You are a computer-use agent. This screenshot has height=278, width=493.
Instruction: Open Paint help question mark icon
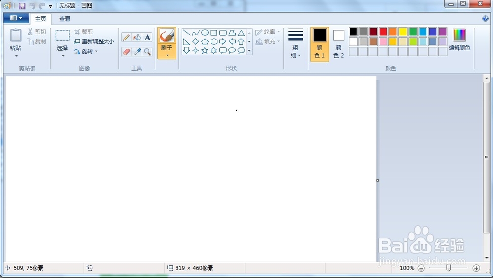point(485,19)
